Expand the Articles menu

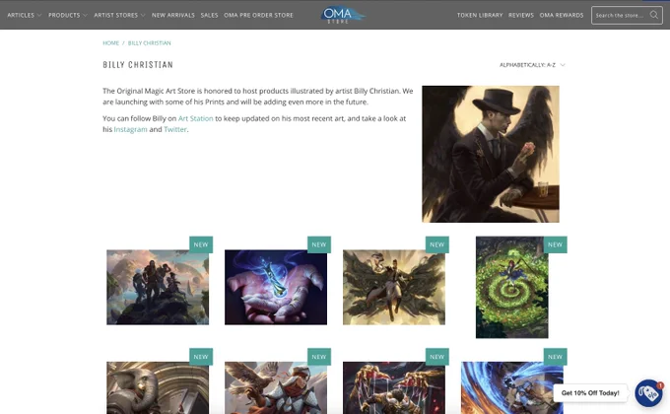[x=25, y=15]
